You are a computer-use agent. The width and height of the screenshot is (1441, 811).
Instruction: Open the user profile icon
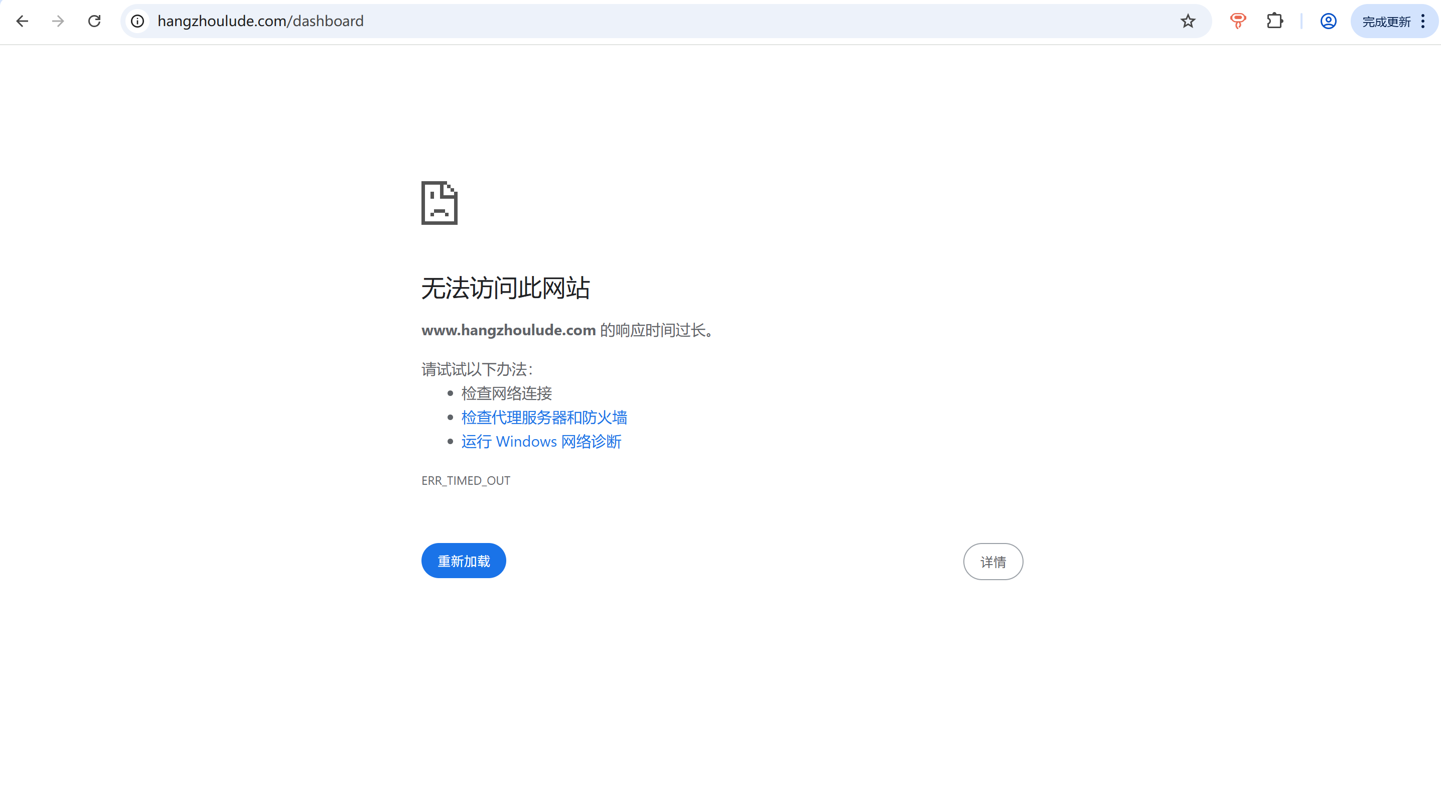1329,21
